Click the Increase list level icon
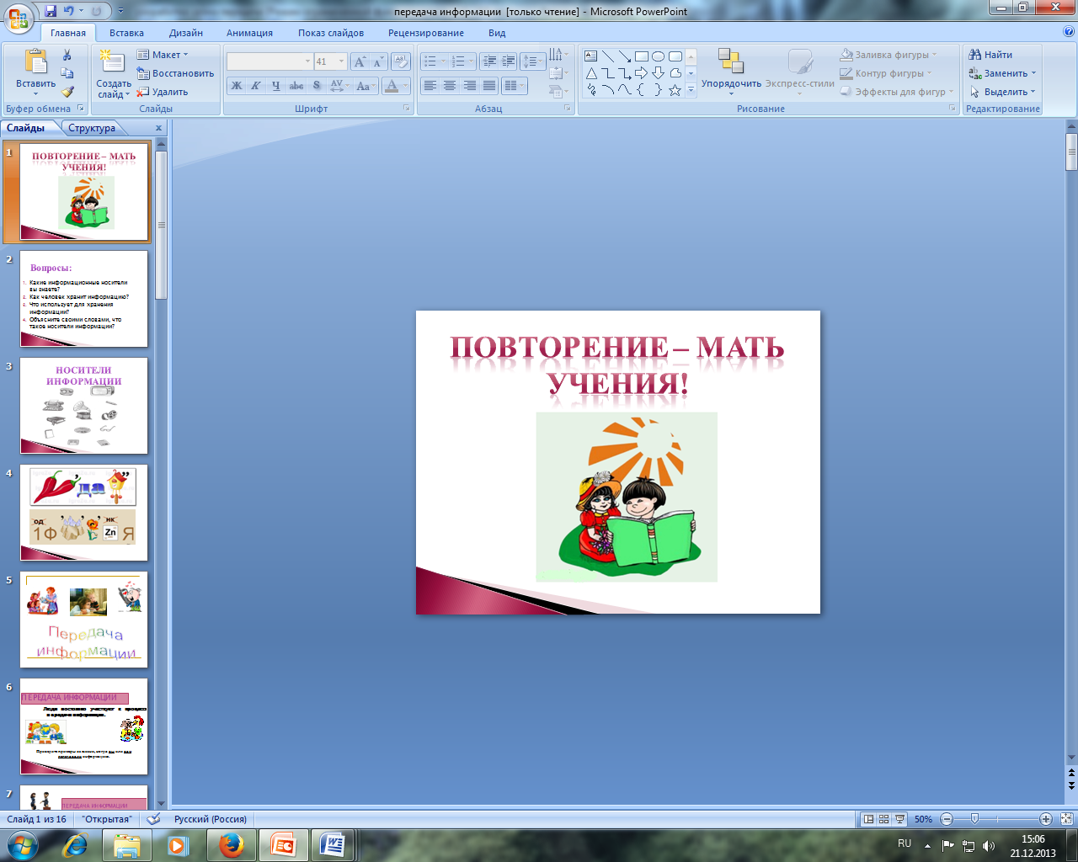Screen dimensions: 1078x862 click(509, 61)
